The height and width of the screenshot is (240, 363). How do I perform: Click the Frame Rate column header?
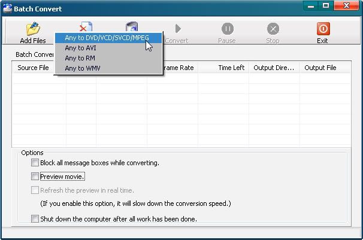179,68
